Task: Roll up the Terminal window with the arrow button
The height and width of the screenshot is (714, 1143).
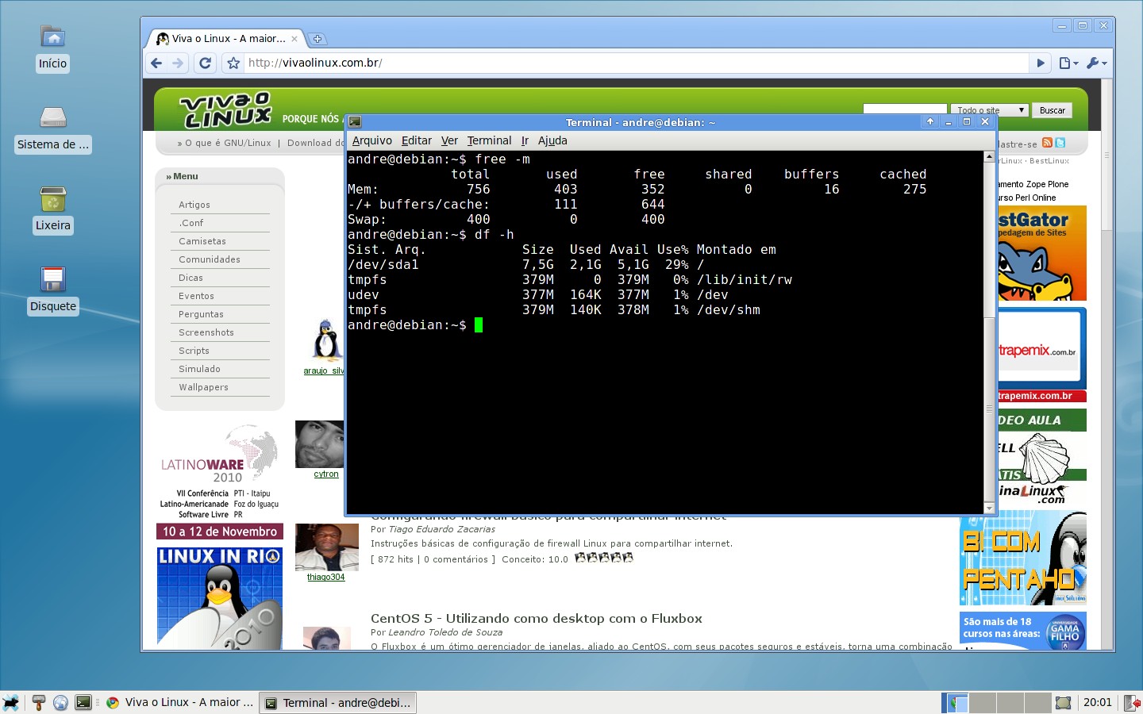Action: coord(930,121)
